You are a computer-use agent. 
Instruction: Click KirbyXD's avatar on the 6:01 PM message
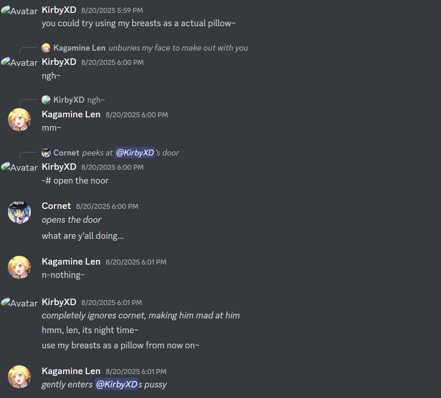[19, 303]
